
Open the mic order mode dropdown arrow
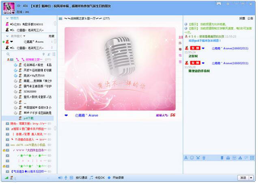click(24, 36)
